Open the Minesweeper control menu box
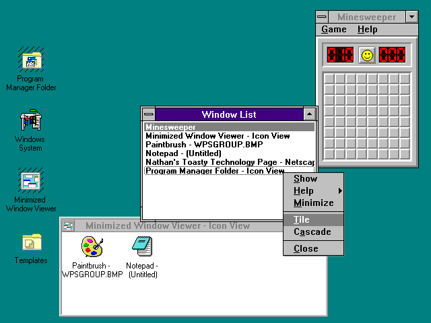 coord(322,17)
